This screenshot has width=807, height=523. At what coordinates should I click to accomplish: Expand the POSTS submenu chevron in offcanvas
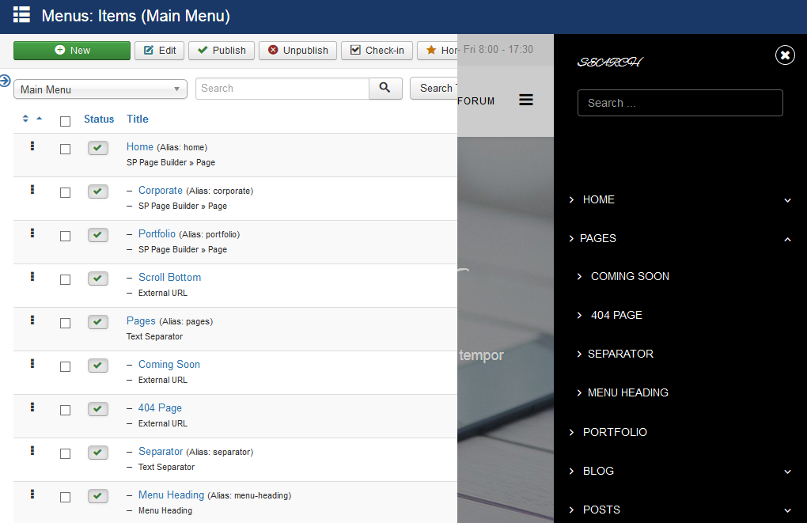pyautogui.click(x=787, y=510)
